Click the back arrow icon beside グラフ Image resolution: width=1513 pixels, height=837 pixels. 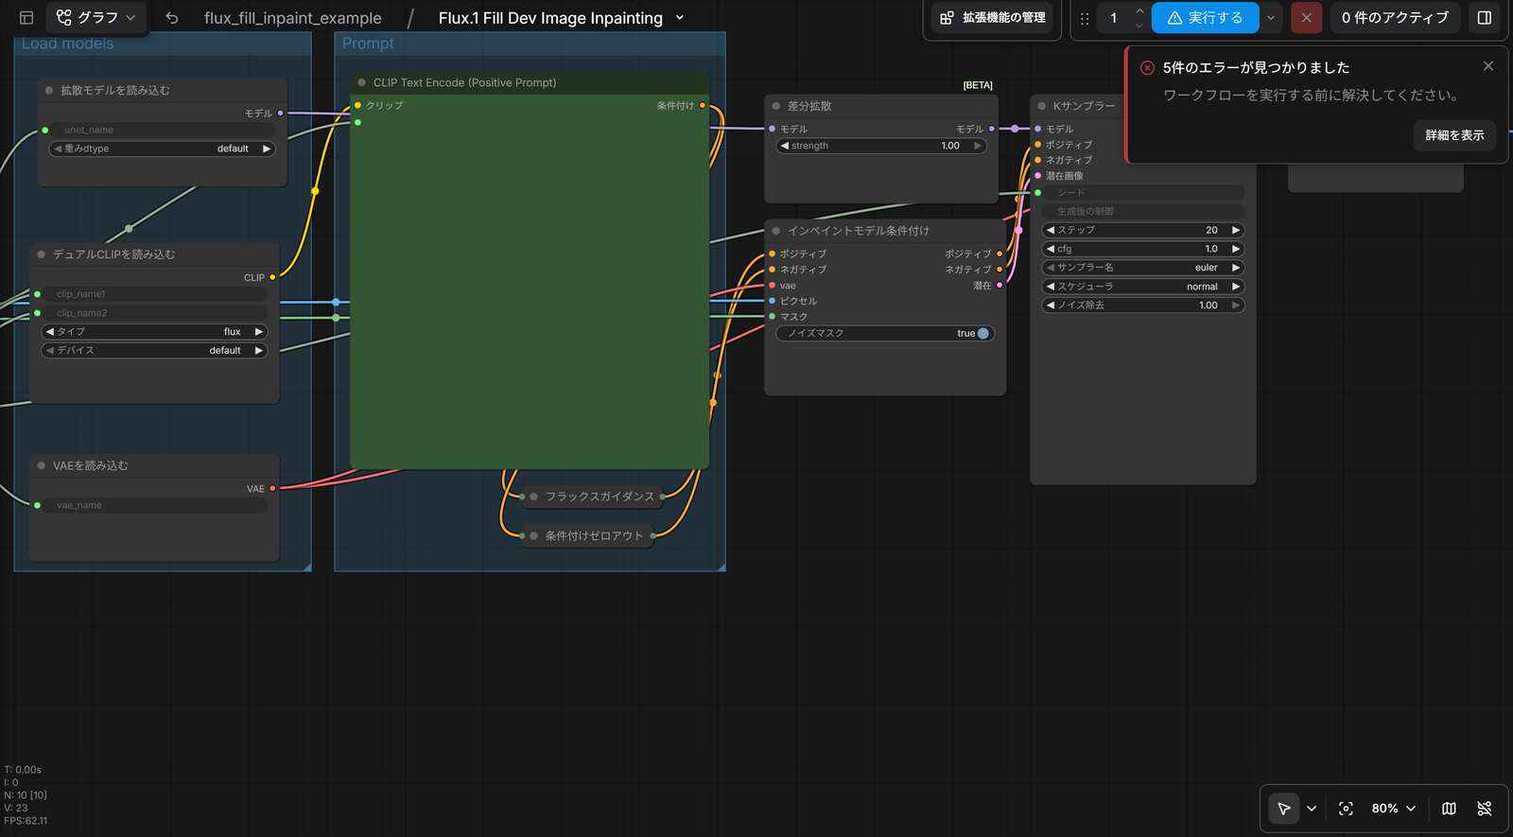point(171,17)
